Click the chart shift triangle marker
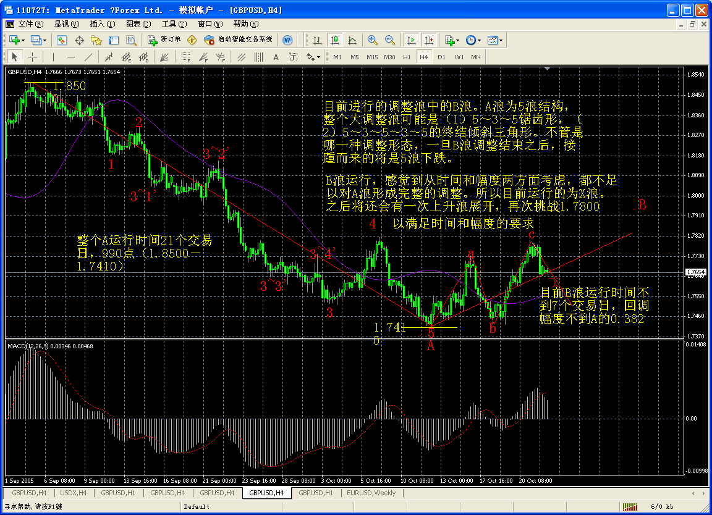Screen dimensions: 712x515 pyautogui.click(x=548, y=69)
